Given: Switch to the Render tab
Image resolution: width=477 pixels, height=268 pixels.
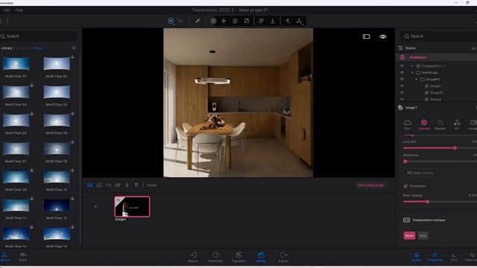Looking at the screenshot, I should coord(440,124).
